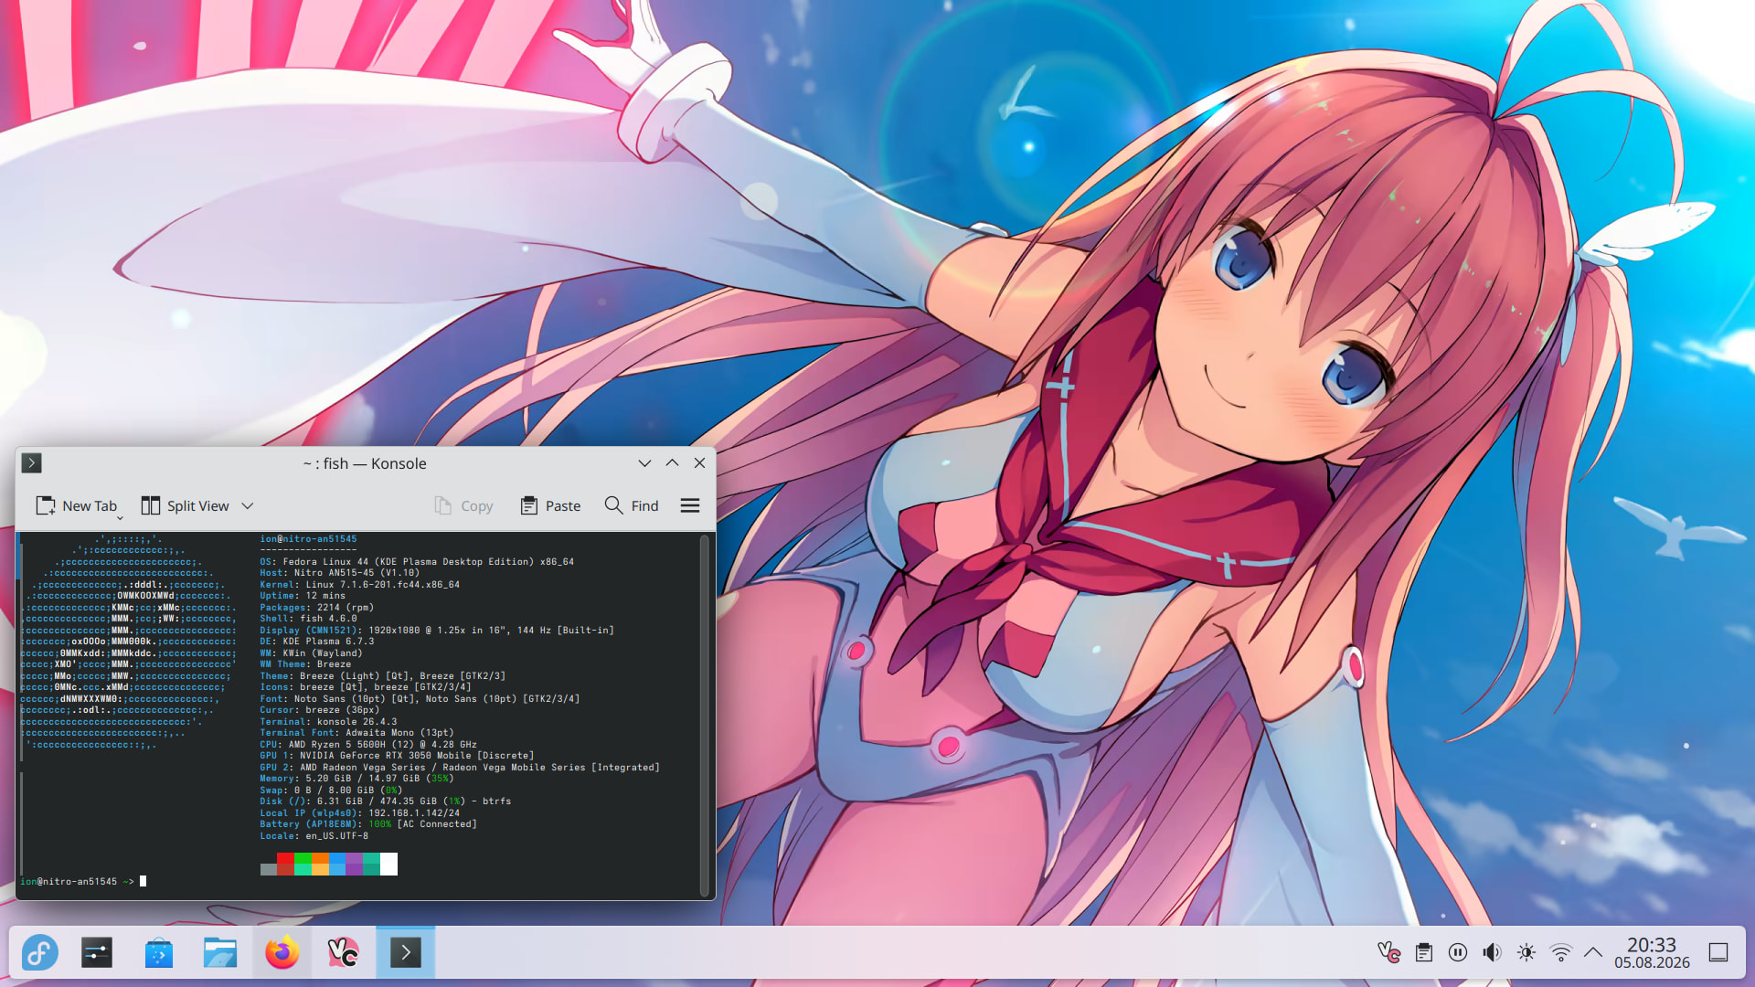Click the "DE: KDE Plasma 6.7.3" line
The height and width of the screenshot is (987, 1755).
pos(316,642)
